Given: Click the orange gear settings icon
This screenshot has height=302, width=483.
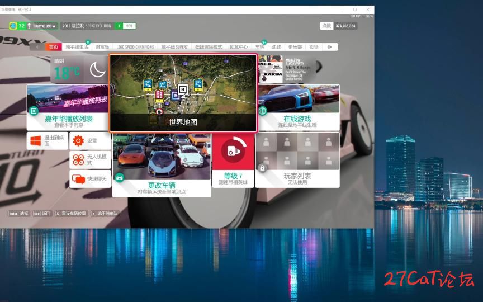Looking at the screenshot, I should click(78, 141).
